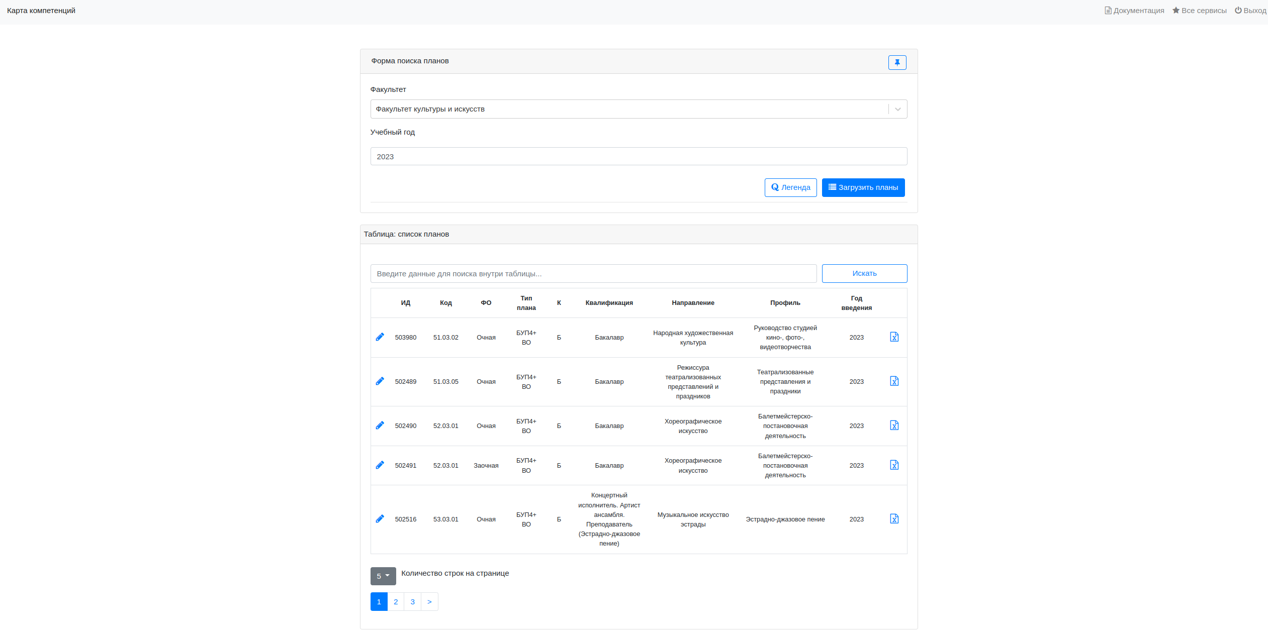This screenshot has height=635, width=1268.
Task: Go to page 3 of the table
Action: (x=413, y=602)
